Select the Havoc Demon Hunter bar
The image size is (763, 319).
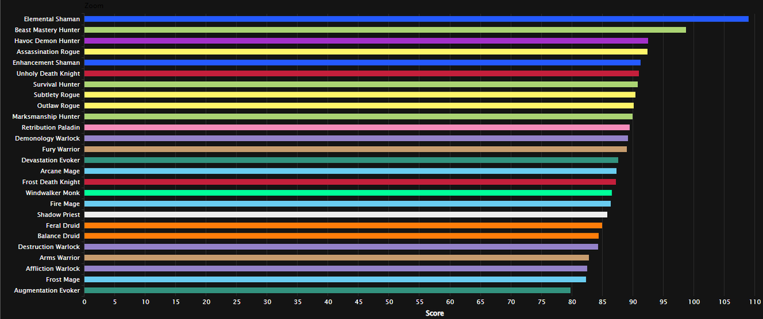click(x=366, y=41)
